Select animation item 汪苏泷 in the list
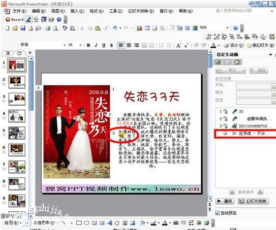The height and width of the screenshot is (230, 276). [x=246, y=134]
